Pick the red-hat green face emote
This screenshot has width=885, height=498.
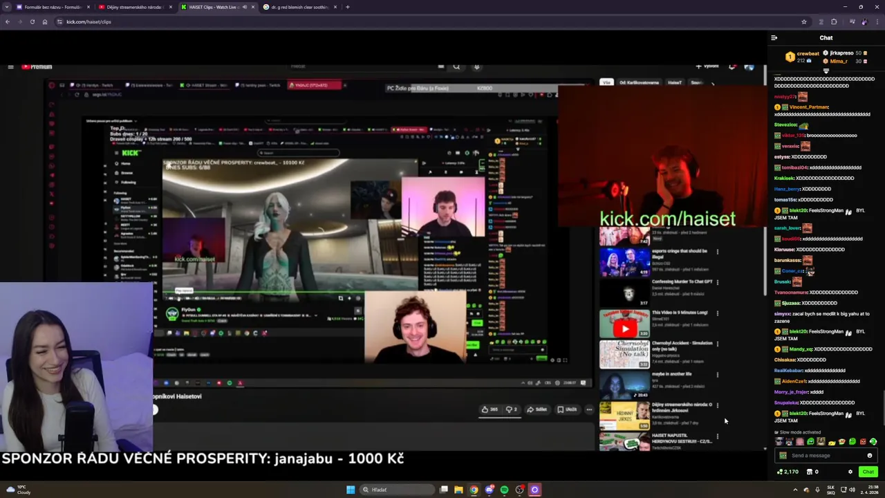[x=841, y=441]
